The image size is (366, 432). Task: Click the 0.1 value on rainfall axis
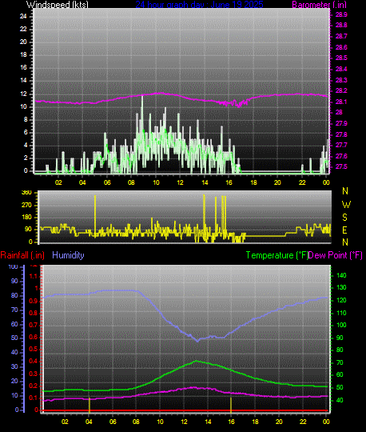(34, 398)
